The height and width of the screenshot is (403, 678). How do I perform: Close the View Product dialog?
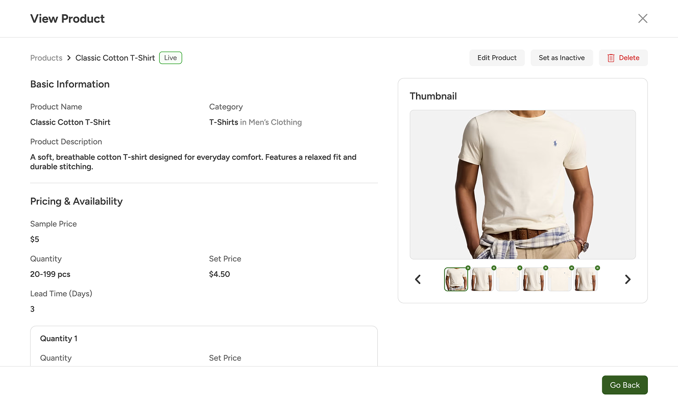click(x=643, y=18)
